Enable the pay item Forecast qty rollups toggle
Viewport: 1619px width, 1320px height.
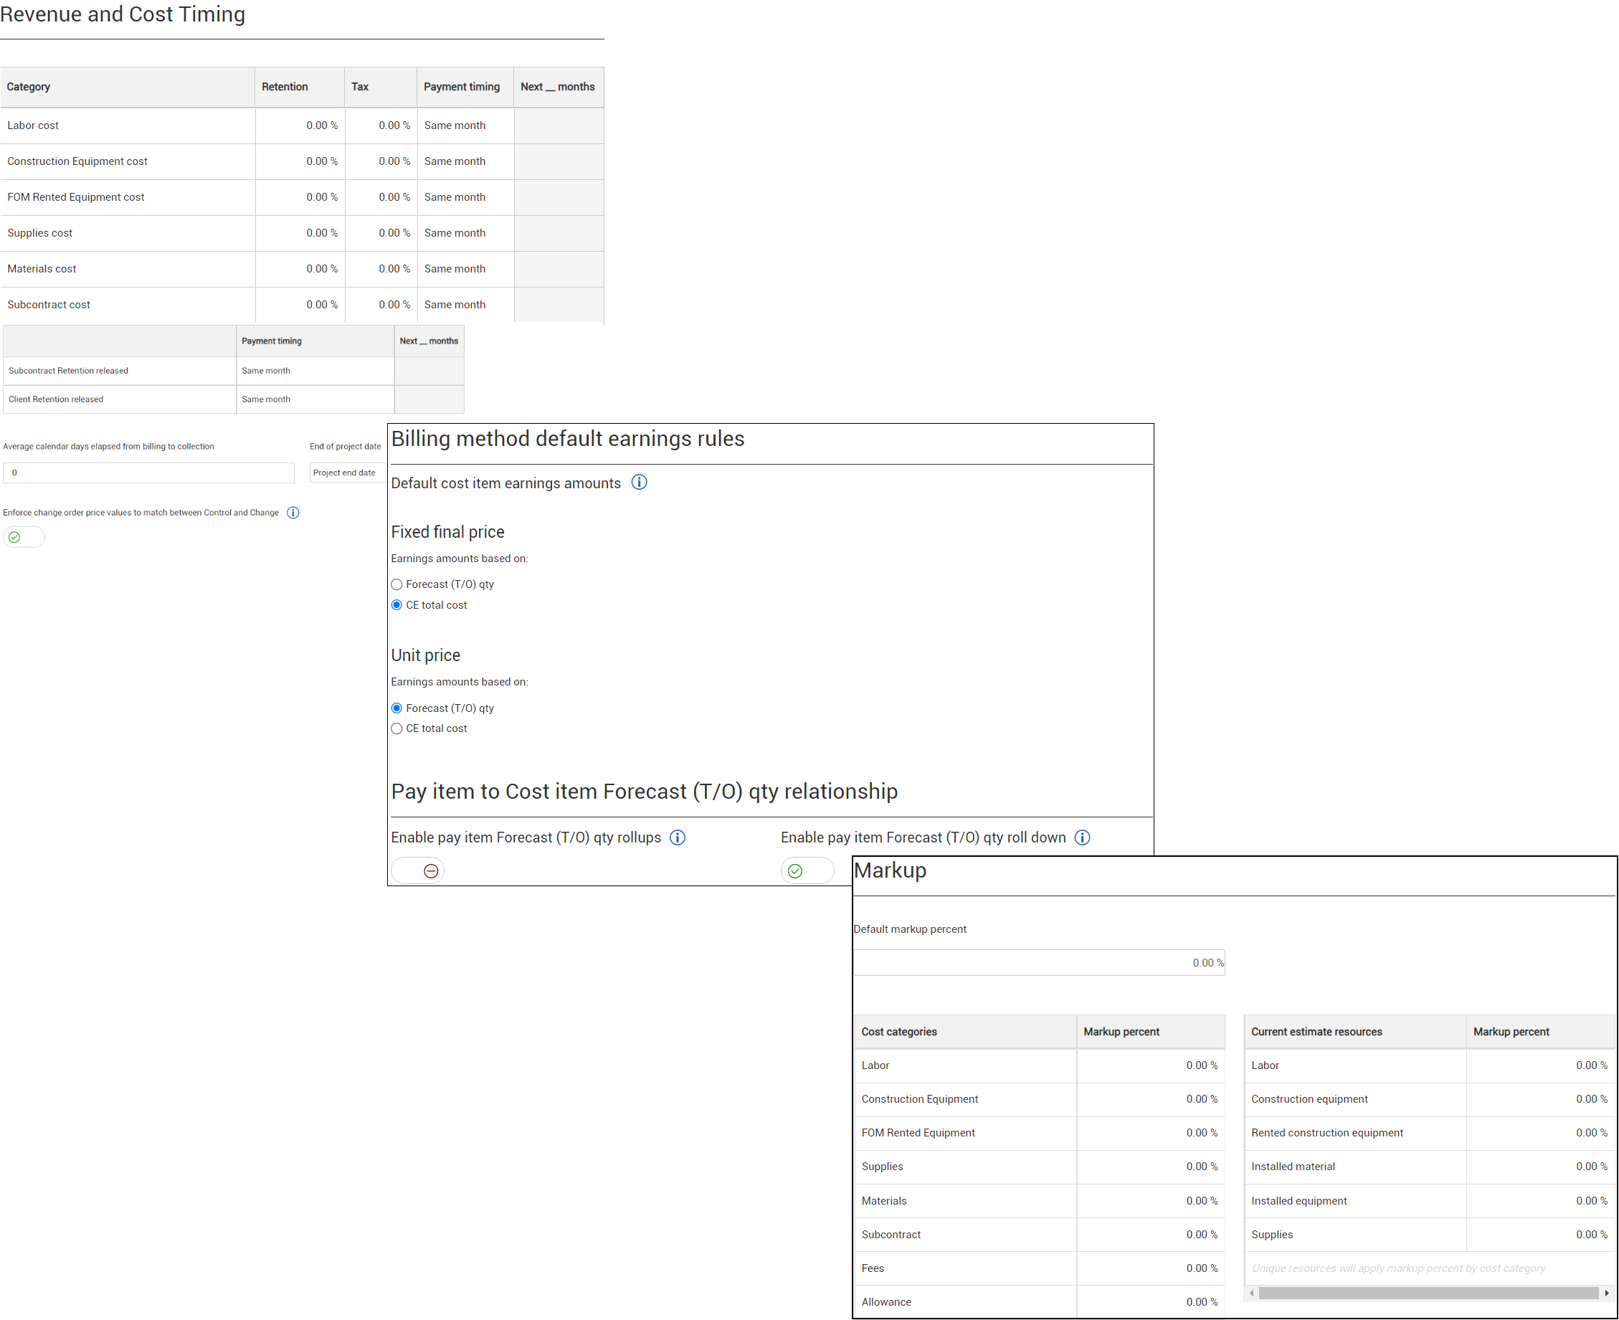[417, 870]
